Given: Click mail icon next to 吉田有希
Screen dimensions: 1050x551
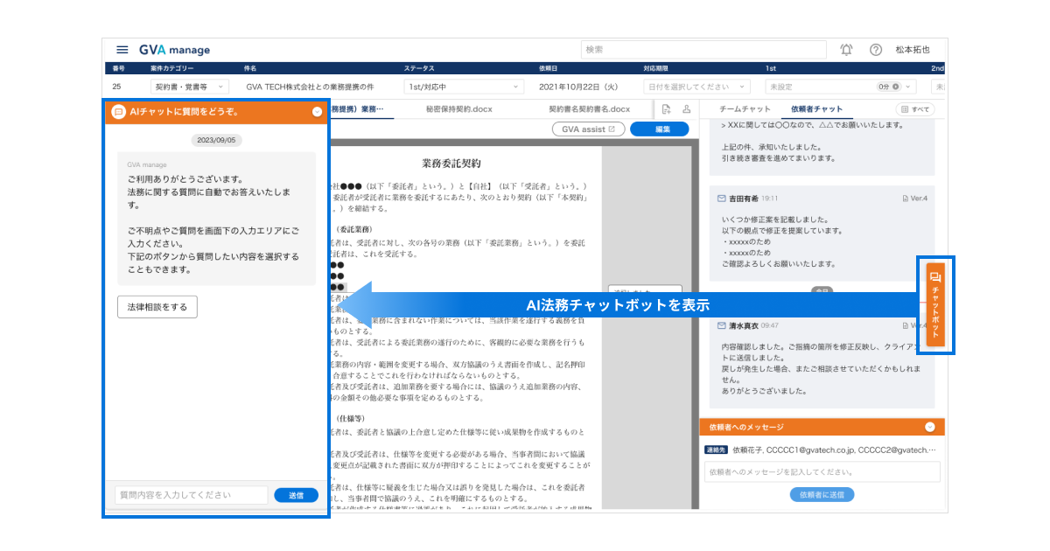Looking at the screenshot, I should click(721, 199).
